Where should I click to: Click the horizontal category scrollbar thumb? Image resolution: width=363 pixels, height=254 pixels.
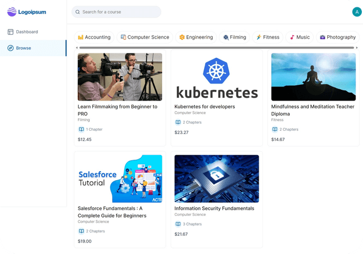click(x=217, y=48)
